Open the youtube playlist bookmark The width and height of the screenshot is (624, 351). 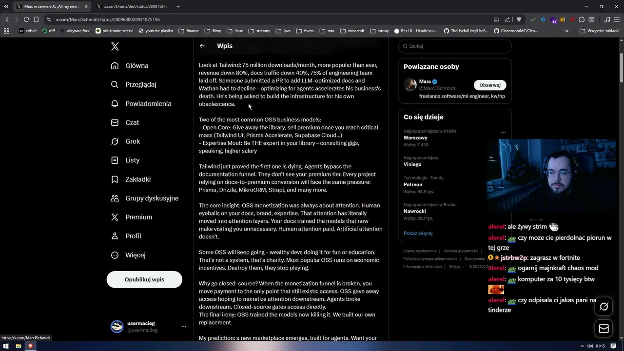tap(156, 31)
